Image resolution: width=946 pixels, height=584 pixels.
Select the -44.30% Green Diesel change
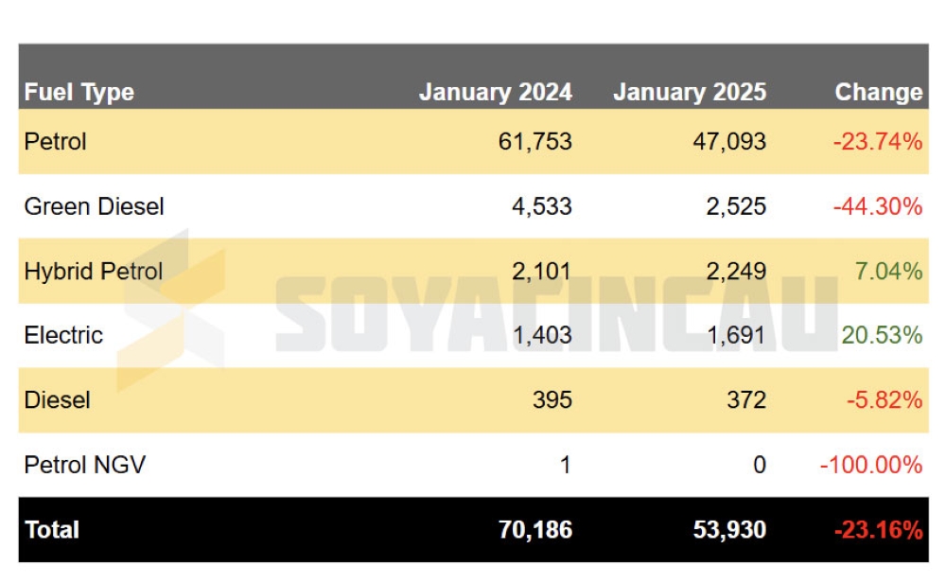pyautogui.click(x=878, y=206)
